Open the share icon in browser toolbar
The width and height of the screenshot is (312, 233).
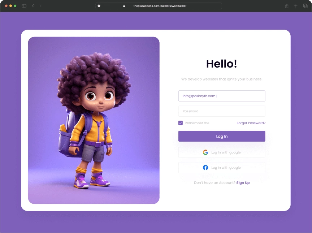coord(286,6)
